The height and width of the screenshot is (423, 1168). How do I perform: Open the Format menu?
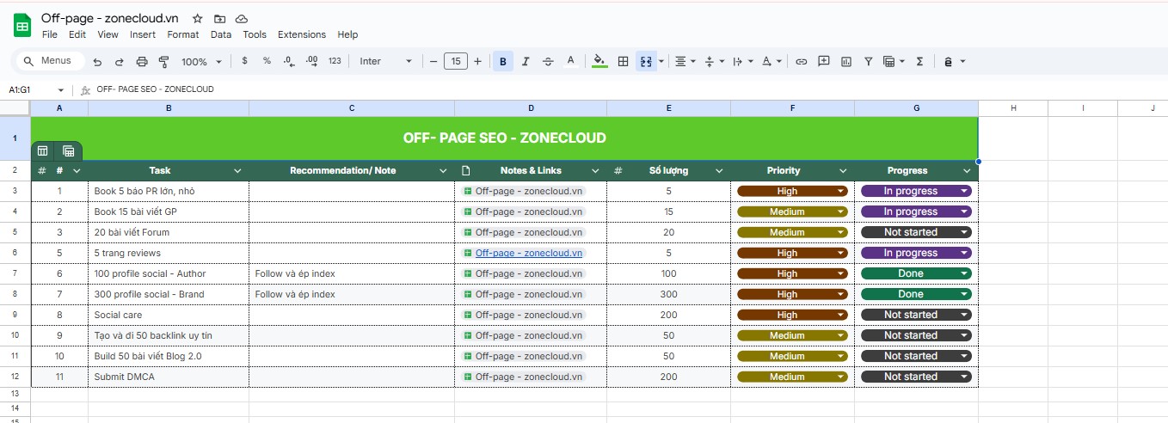(x=183, y=34)
